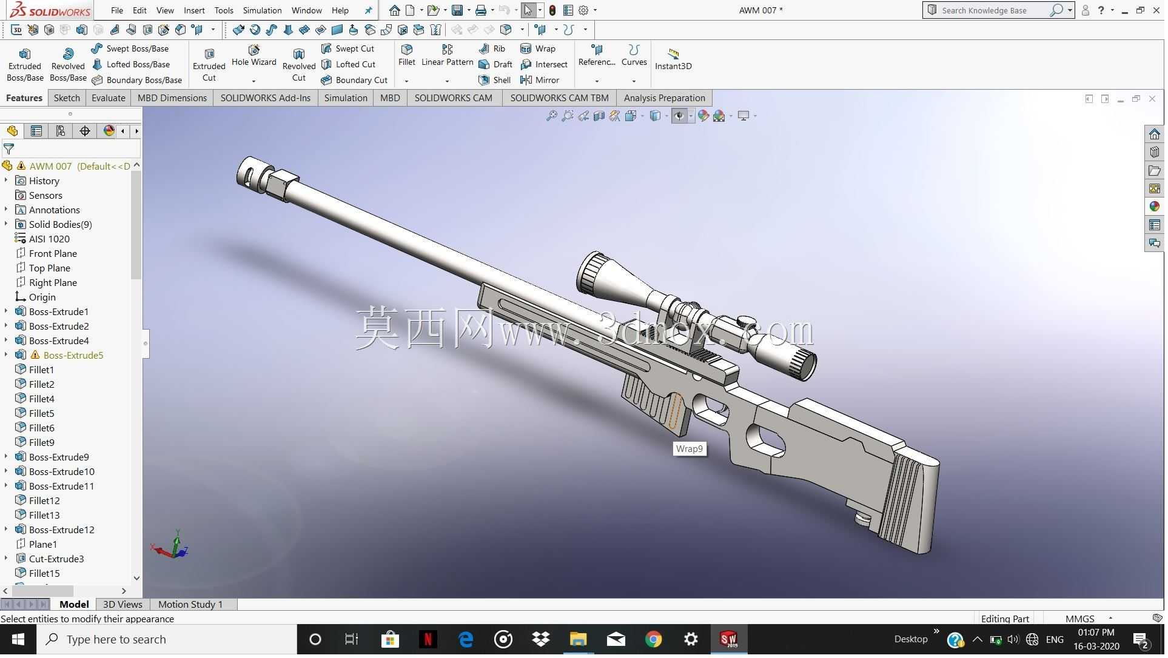
Task: Select the Wrap feature tool
Action: coord(538,48)
